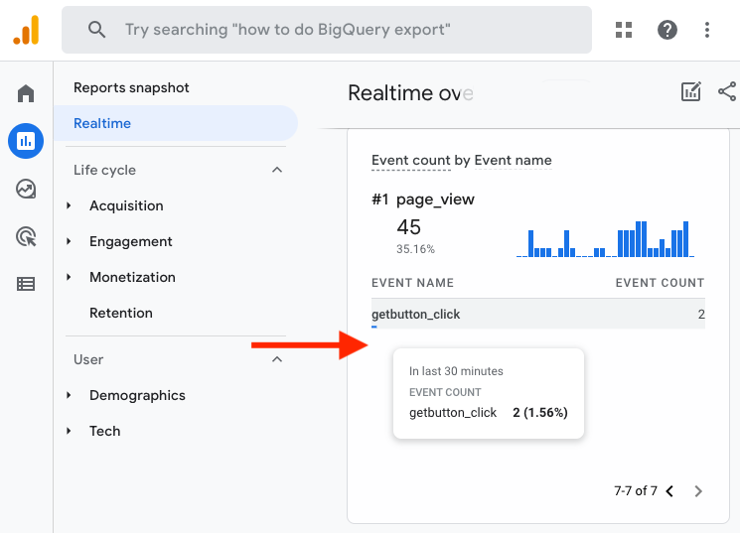
Task: Click the Google Analytics logo
Action: pyautogui.click(x=26, y=30)
